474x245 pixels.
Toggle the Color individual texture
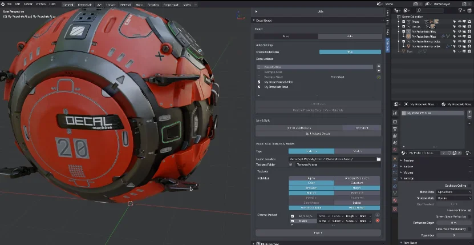coord(311,183)
